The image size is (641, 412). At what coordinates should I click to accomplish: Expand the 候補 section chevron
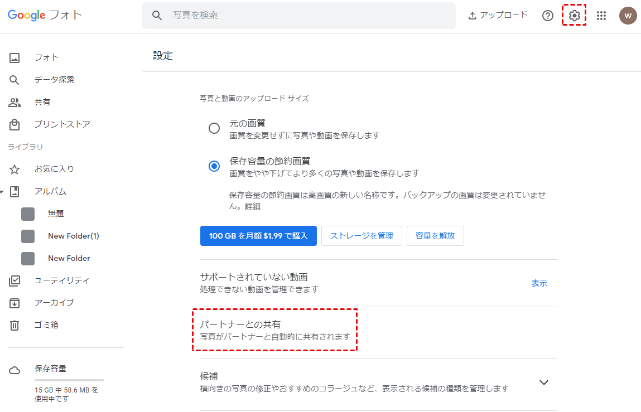click(x=544, y=382)
